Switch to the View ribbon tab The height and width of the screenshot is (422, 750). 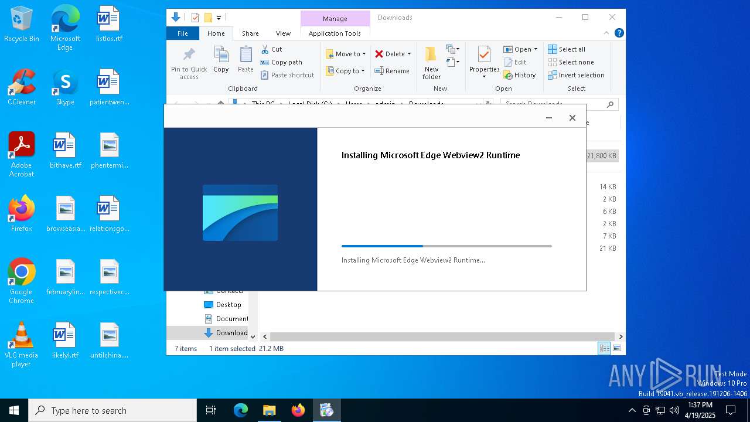click(283, 33)
